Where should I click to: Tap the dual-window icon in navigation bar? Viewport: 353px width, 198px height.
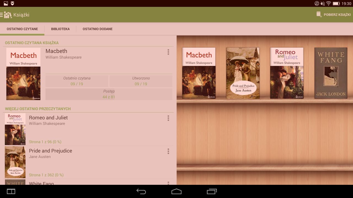(x=11, y=191)
